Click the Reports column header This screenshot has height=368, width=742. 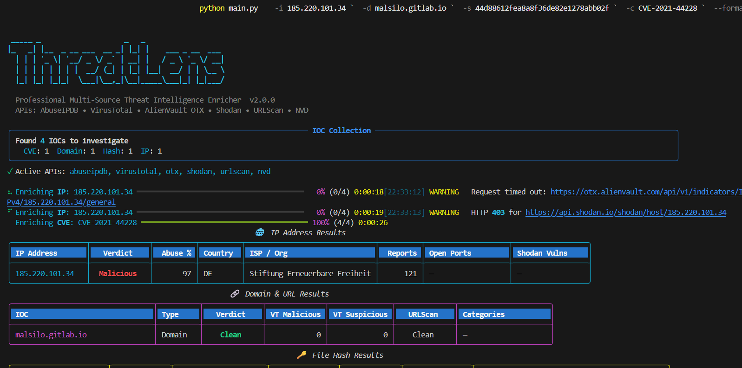pos(400,253)
